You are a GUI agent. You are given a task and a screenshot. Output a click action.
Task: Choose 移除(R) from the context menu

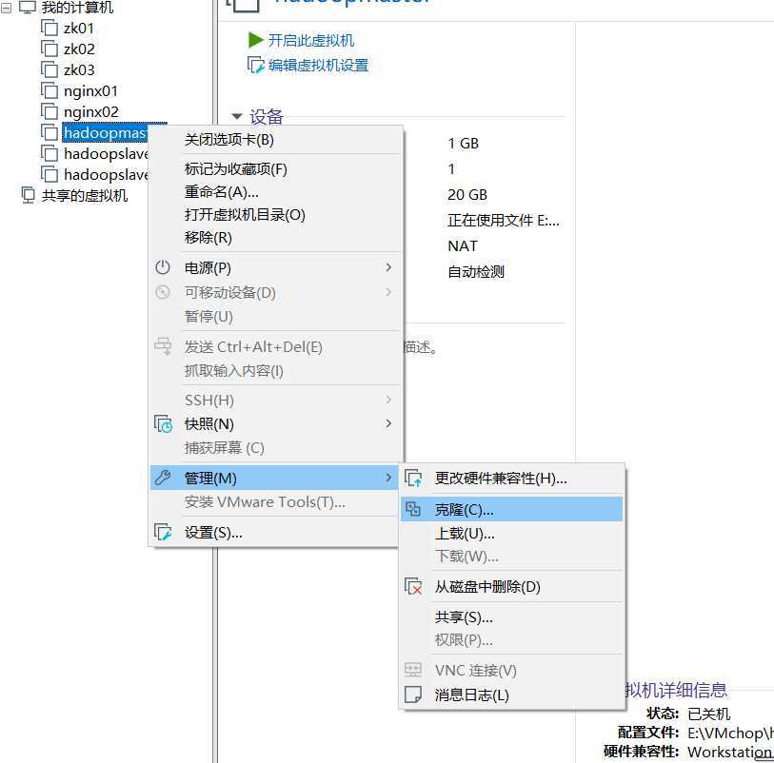click(274, 238)
